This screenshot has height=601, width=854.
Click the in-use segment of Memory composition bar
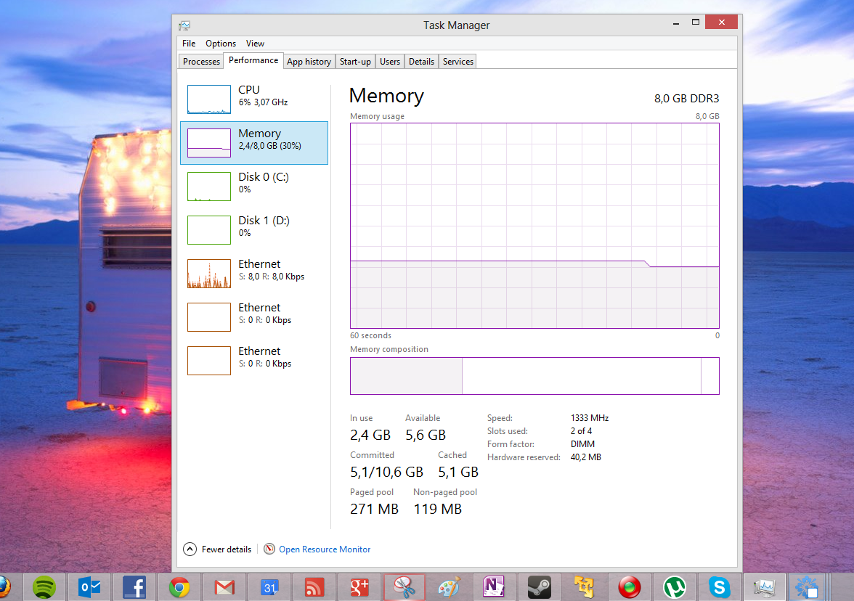(x=407, y=376)
